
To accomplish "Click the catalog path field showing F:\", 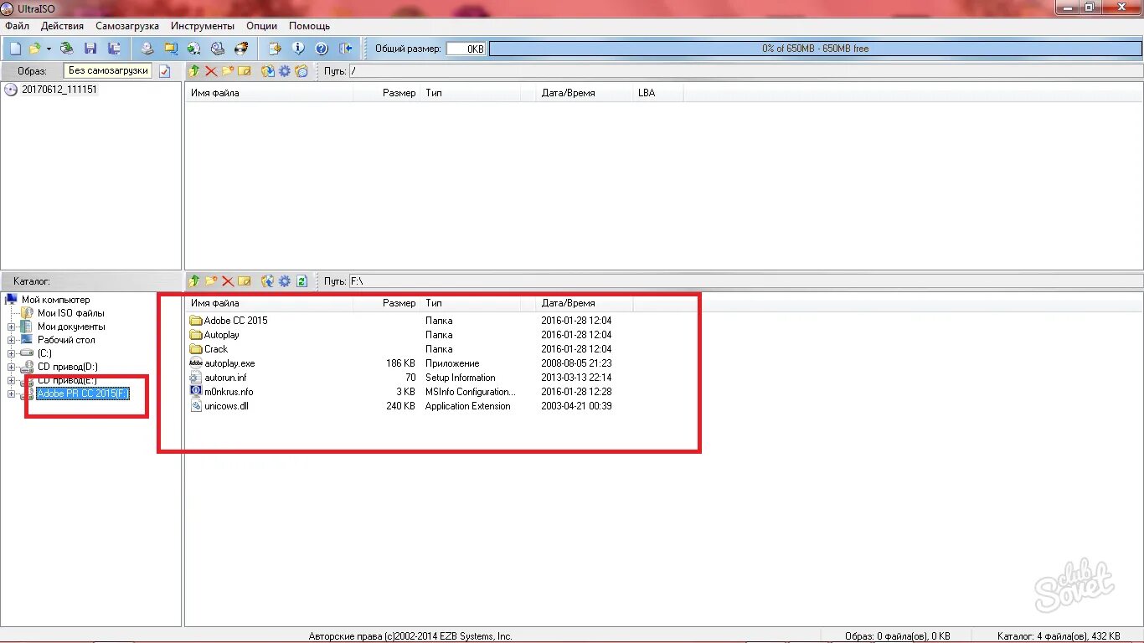I will [x=745, y=281].
